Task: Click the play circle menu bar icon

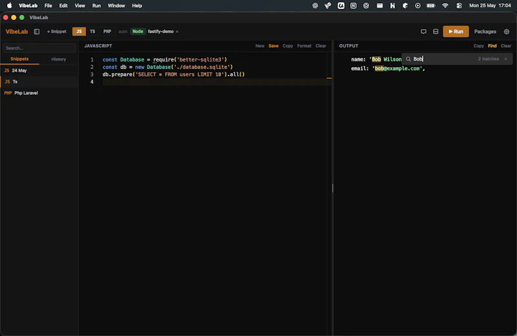Action: point(417,6)
